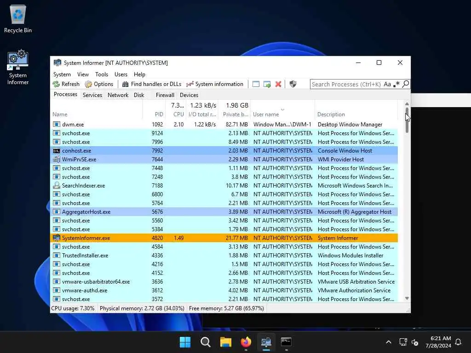Sort by Description column header
This screenshot has width=471, height=353.
pos(356,114)
